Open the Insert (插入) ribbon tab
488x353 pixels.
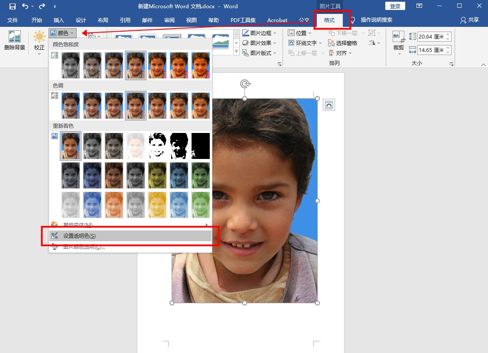pos(59,20)
